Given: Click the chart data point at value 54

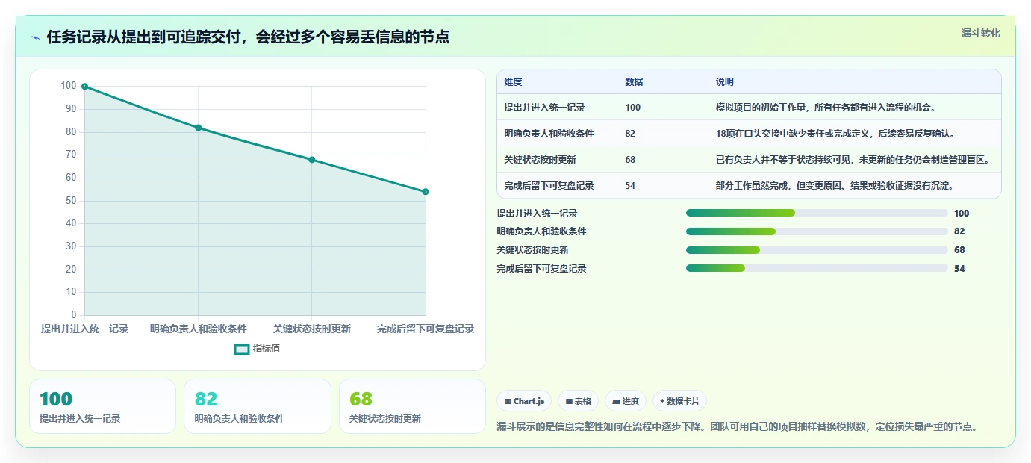Looking at the screenshot, I should pos(426,192).
